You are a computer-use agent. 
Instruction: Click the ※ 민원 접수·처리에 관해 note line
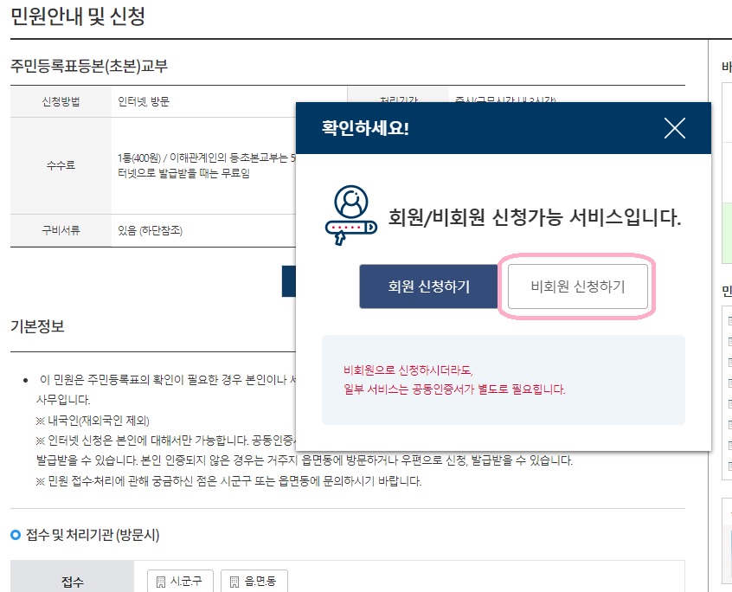(x=228, y=481)
